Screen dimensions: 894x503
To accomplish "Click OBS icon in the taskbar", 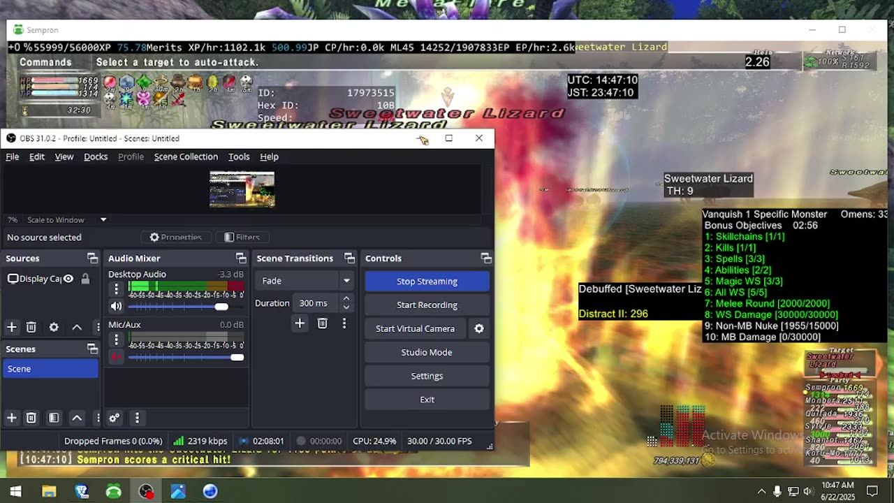I will point(146,492).
